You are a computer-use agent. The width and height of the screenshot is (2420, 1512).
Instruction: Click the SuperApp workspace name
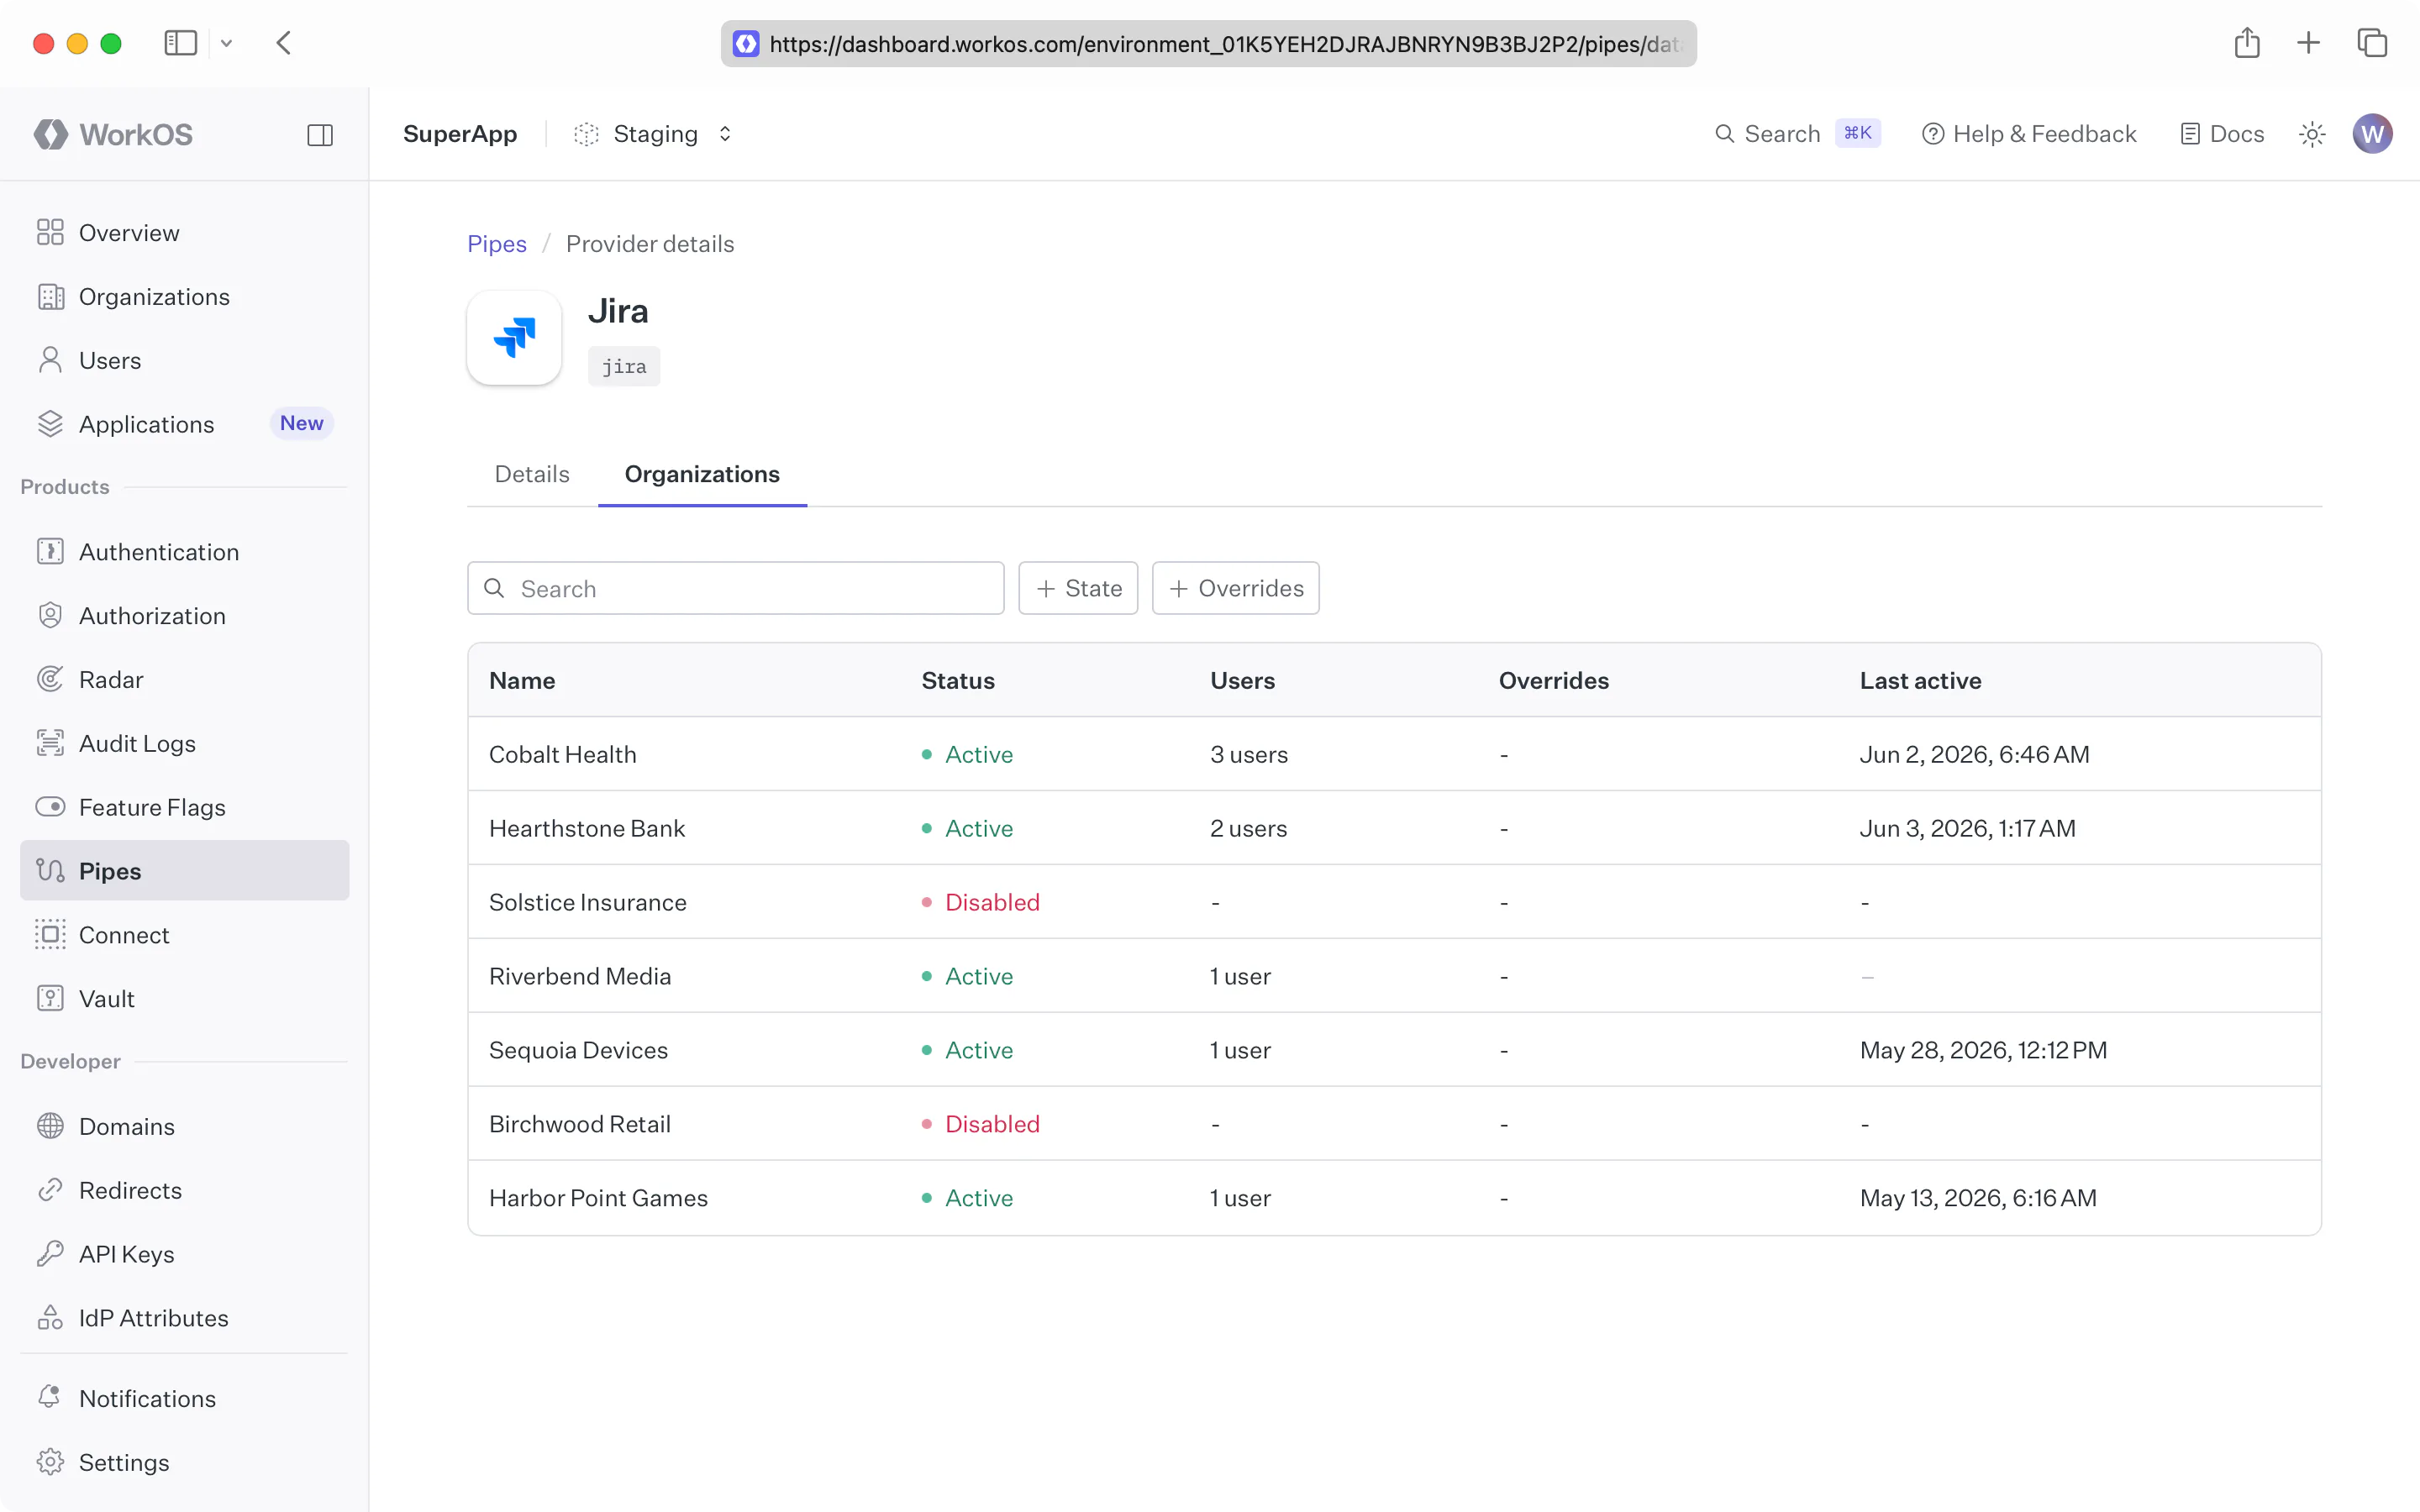(460, 134)
